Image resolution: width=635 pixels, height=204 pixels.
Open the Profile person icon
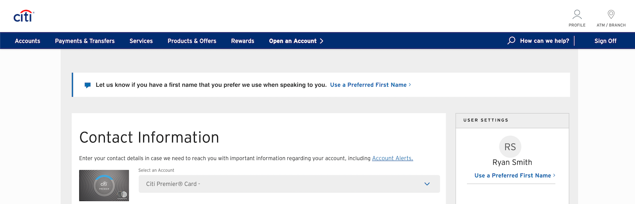[577, 15]
